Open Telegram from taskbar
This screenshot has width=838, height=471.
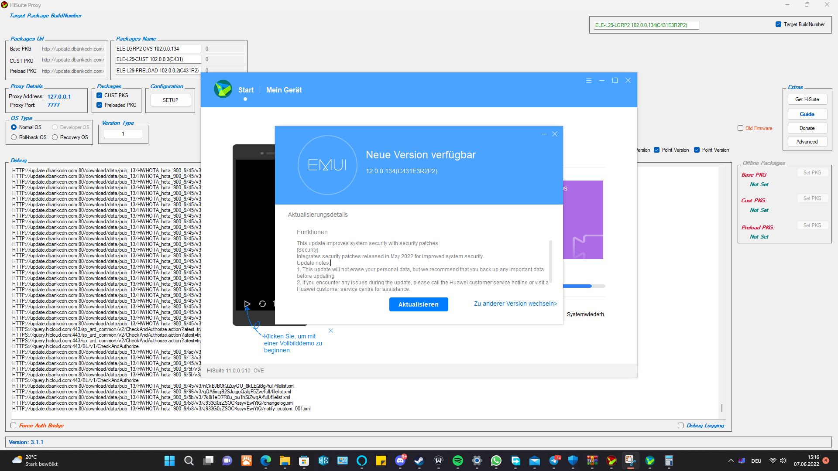pos(554,461)
